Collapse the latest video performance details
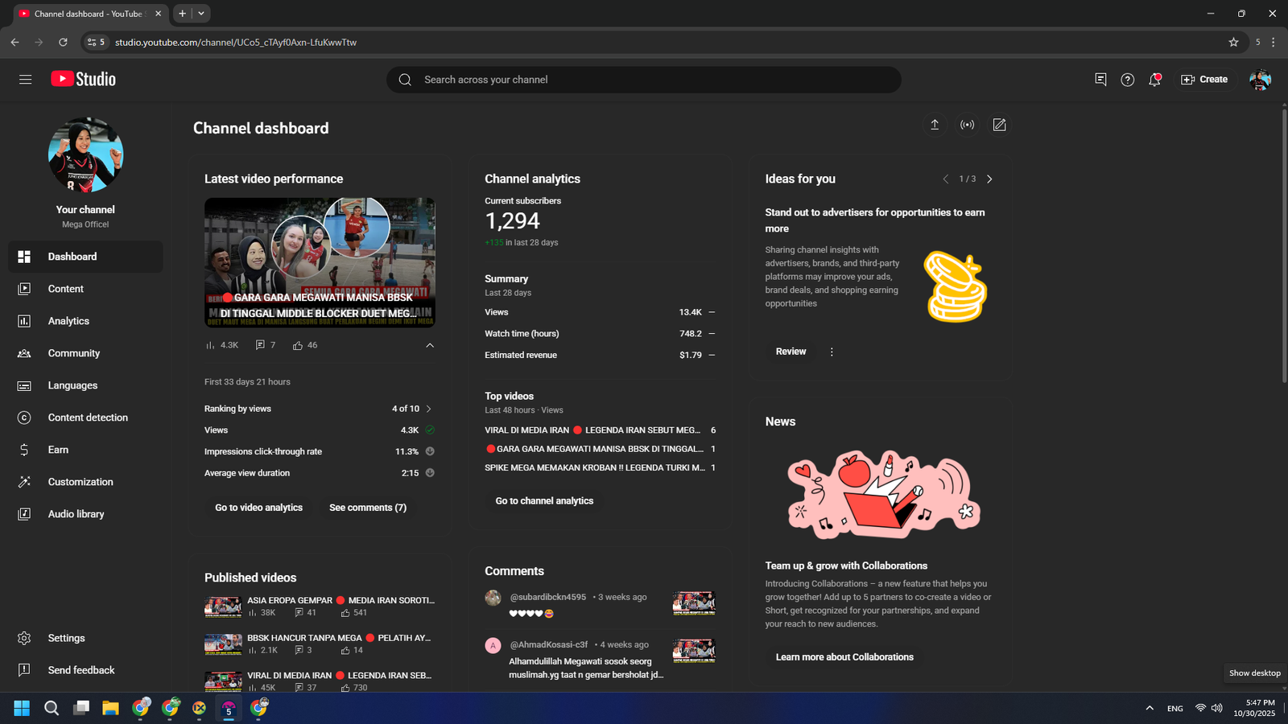 point(430,345)
